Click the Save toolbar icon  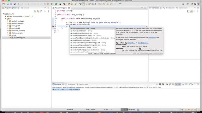click(8, 4)
